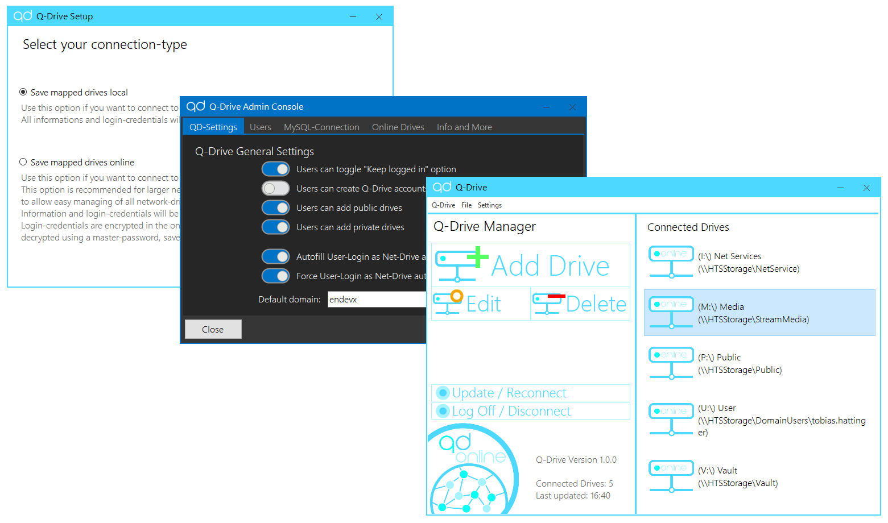The height and width of the screenshot is (523, 888).
Task: Click the online drive icon for Media
Action: (671, 313)
